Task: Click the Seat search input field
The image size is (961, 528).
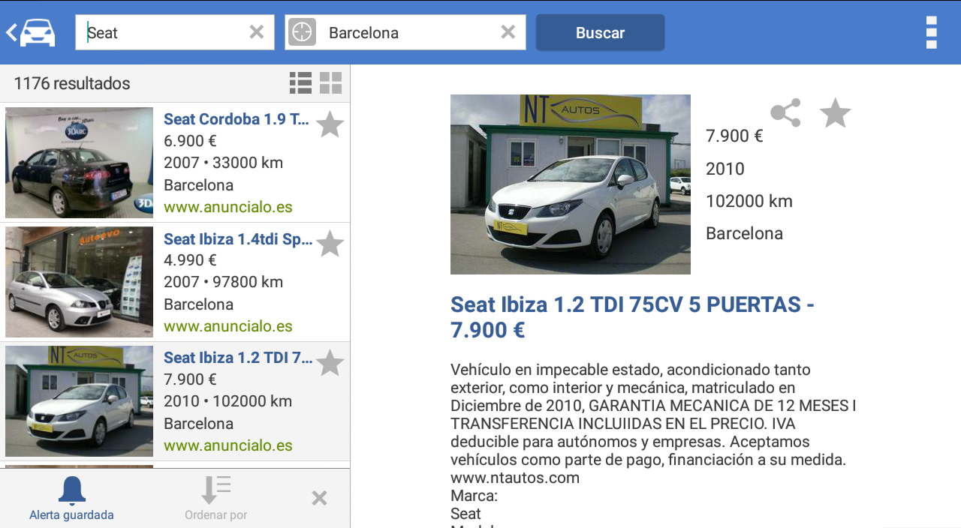Action: tap(175, 32)
